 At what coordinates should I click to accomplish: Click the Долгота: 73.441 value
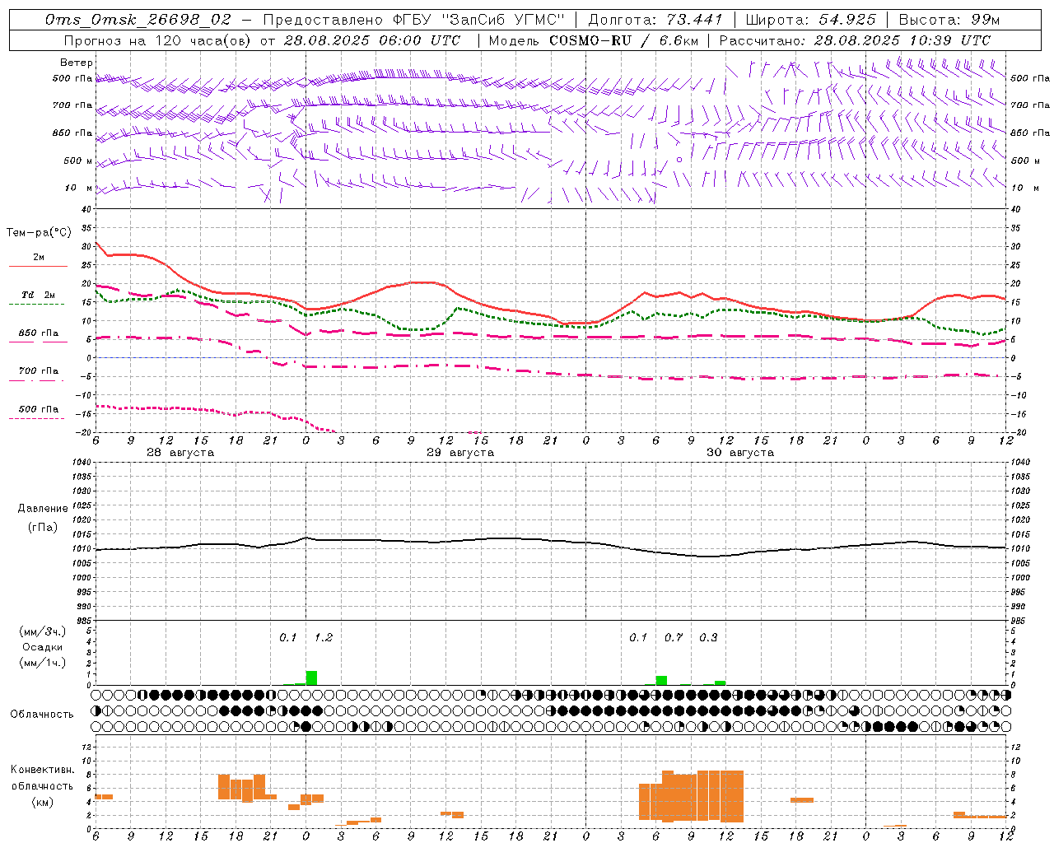(655, 19)
